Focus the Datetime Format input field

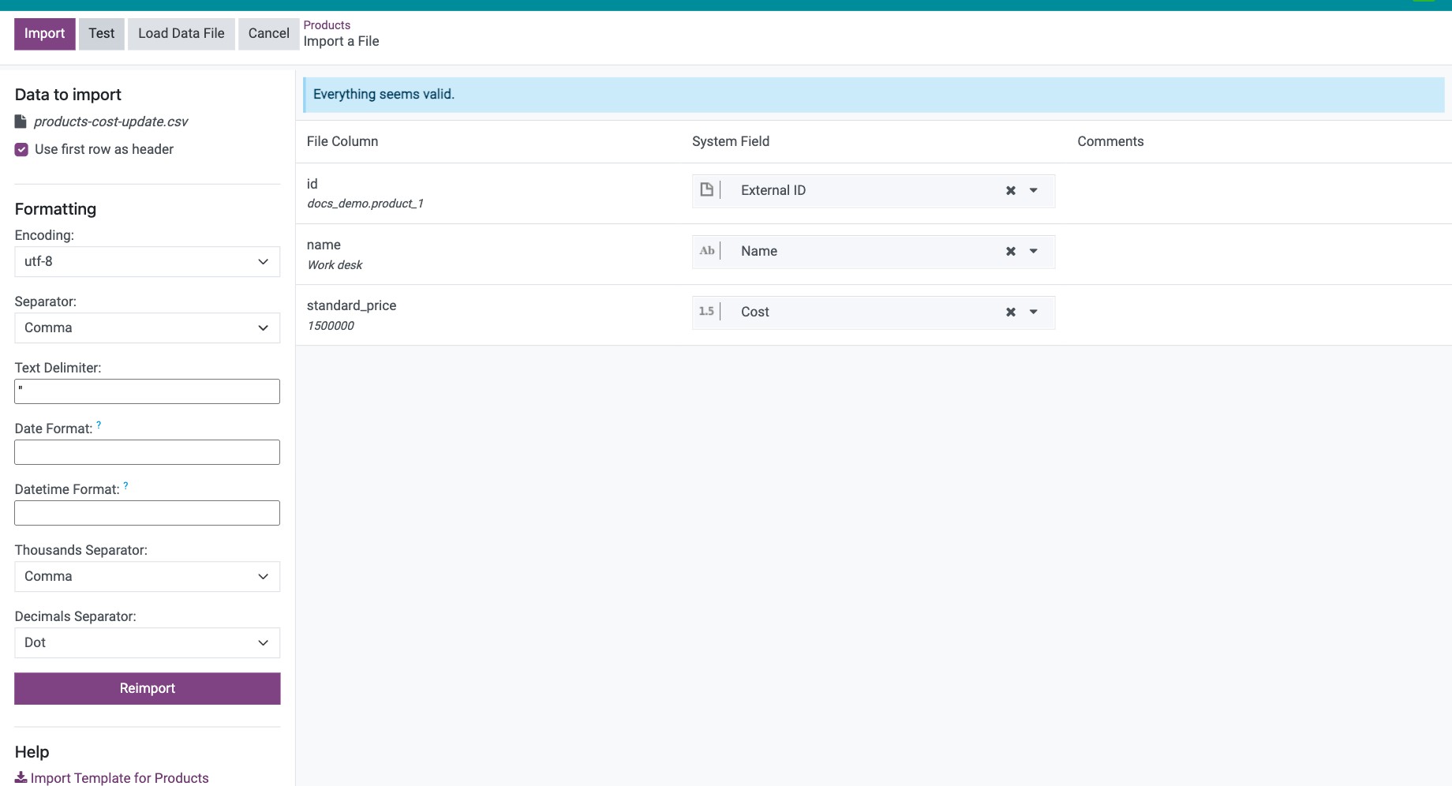(x=148, y=513)
